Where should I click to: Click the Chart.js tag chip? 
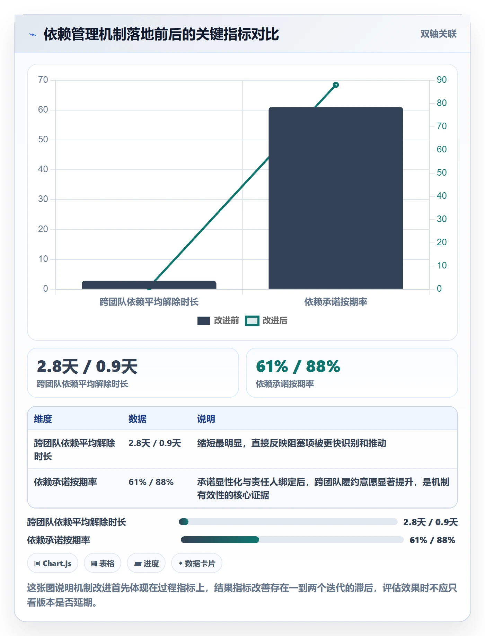(x=53, y=563)
